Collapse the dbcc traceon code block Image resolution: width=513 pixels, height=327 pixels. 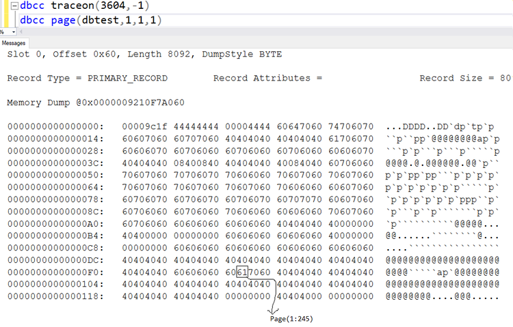14,6
